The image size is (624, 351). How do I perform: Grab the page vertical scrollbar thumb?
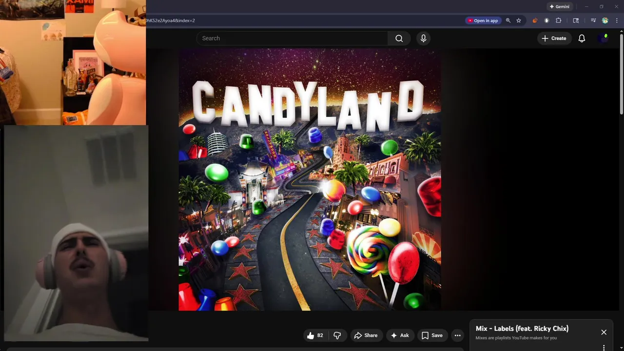[621, 73]
